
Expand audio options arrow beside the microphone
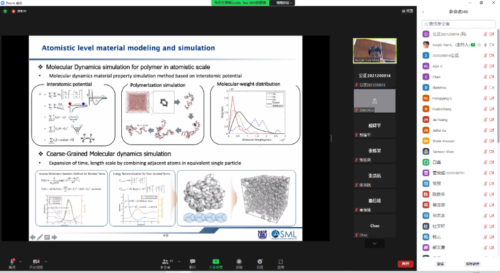click(x=21, y=261)
